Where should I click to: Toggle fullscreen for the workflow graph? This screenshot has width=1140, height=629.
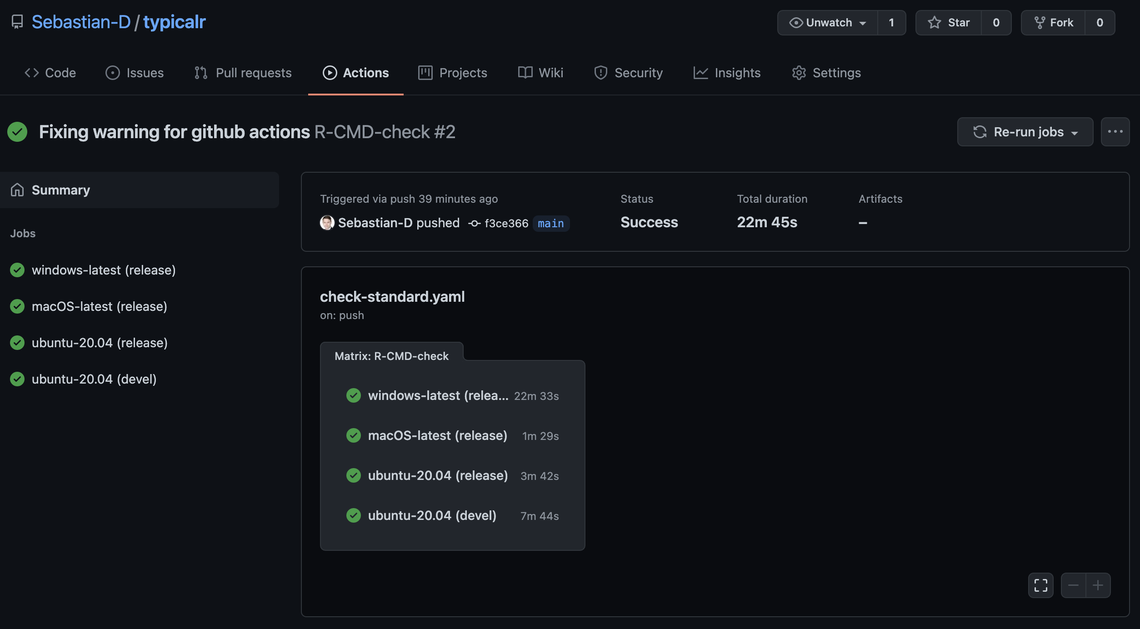[x=1040, y=585]
